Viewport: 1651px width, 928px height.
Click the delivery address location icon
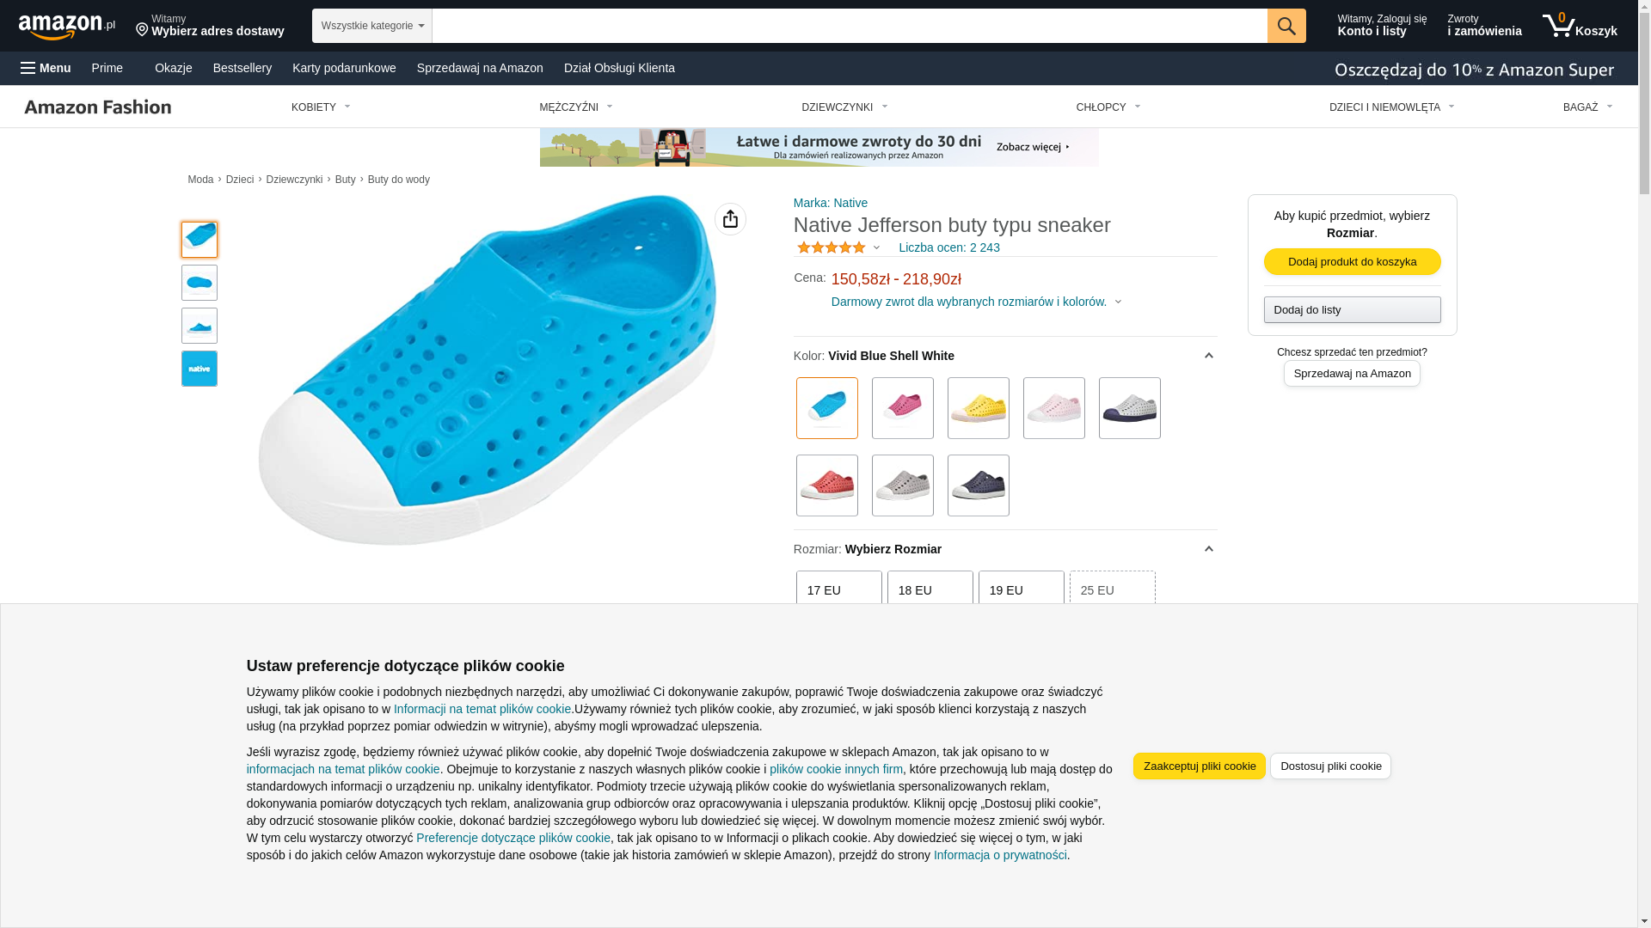pos(142,30)
